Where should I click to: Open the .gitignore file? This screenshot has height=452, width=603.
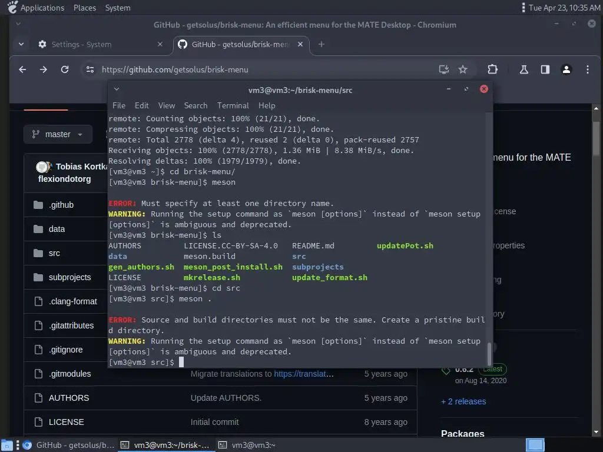66,350
